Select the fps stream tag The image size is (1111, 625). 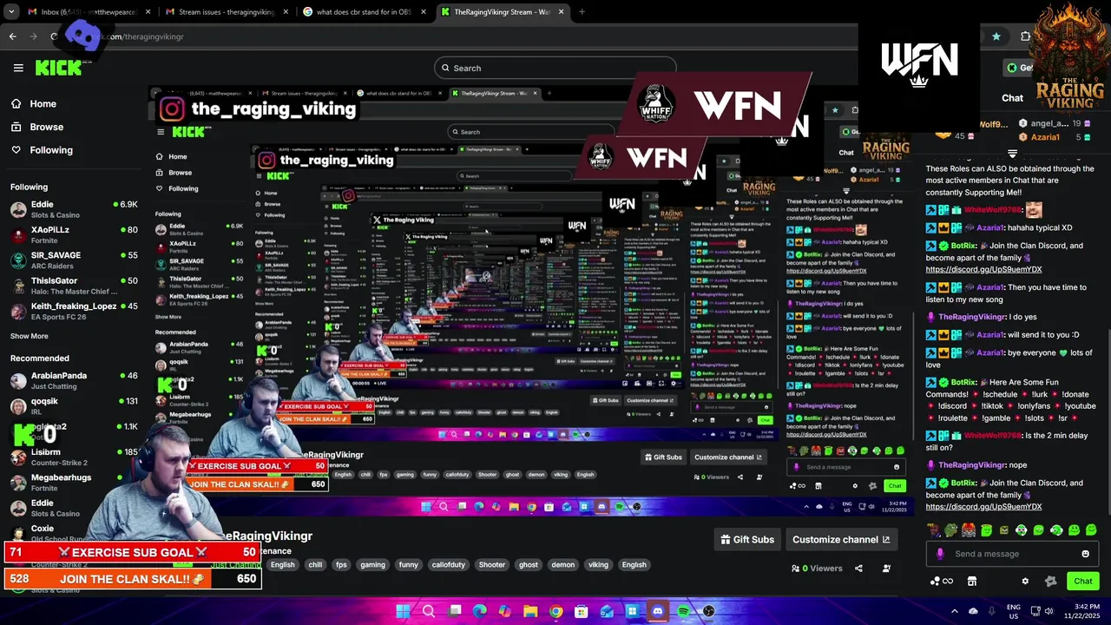tap(341, 564)
